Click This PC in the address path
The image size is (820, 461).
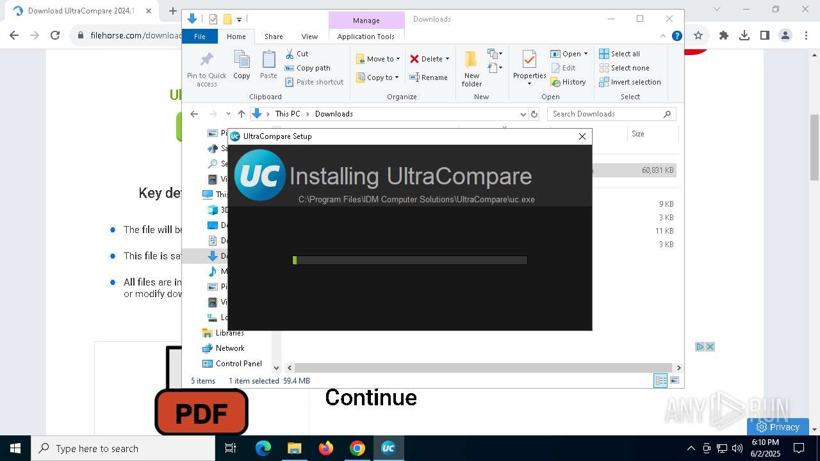coord(288,114)
